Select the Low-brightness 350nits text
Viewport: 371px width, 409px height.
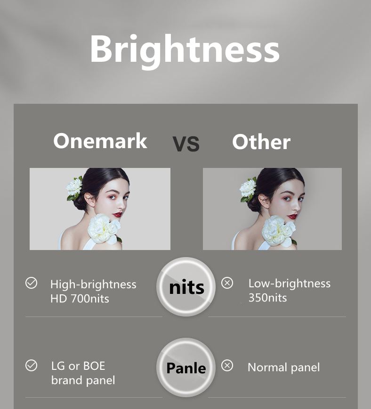tap(289, 290)
